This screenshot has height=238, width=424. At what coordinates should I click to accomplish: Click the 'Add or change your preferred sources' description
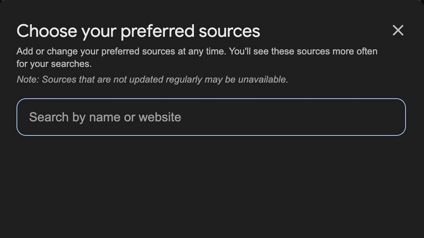(x=197, y=57)
